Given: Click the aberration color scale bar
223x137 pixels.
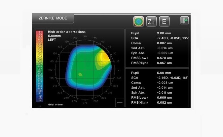Looking at the screenshot, I should (x=40, y=66).
